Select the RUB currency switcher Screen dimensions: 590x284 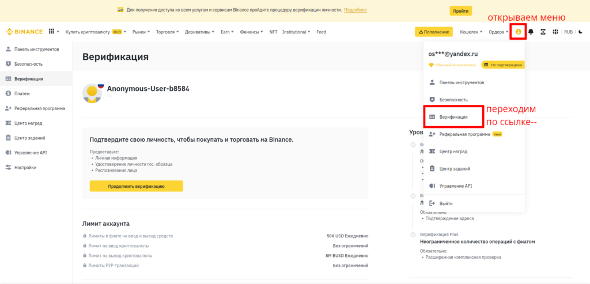(568, 32)
